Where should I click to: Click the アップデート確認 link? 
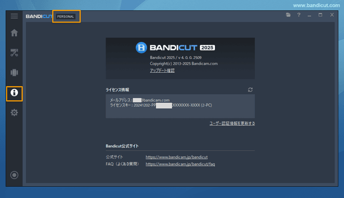[x=162, y=70]
